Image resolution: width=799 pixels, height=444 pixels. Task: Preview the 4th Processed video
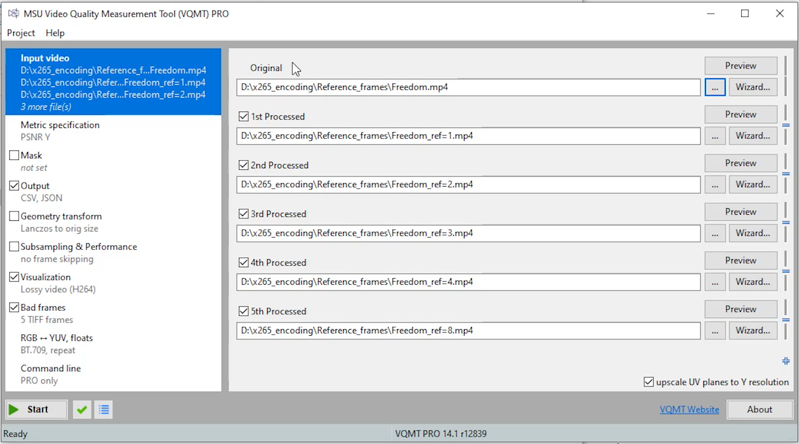coord(741,261)
